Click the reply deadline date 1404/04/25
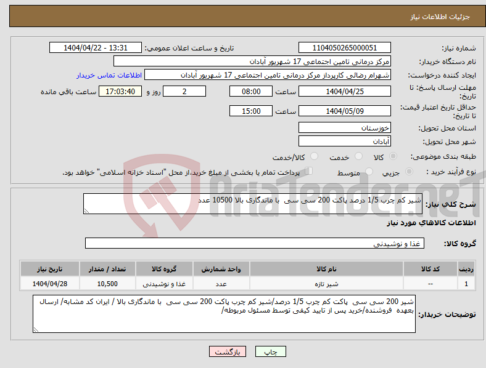 344,91
